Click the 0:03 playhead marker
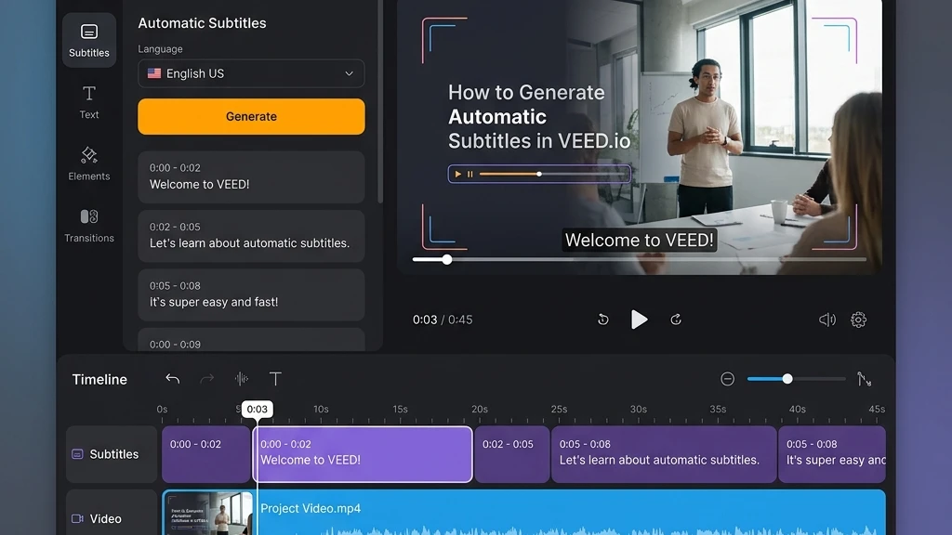 [257, 409]
